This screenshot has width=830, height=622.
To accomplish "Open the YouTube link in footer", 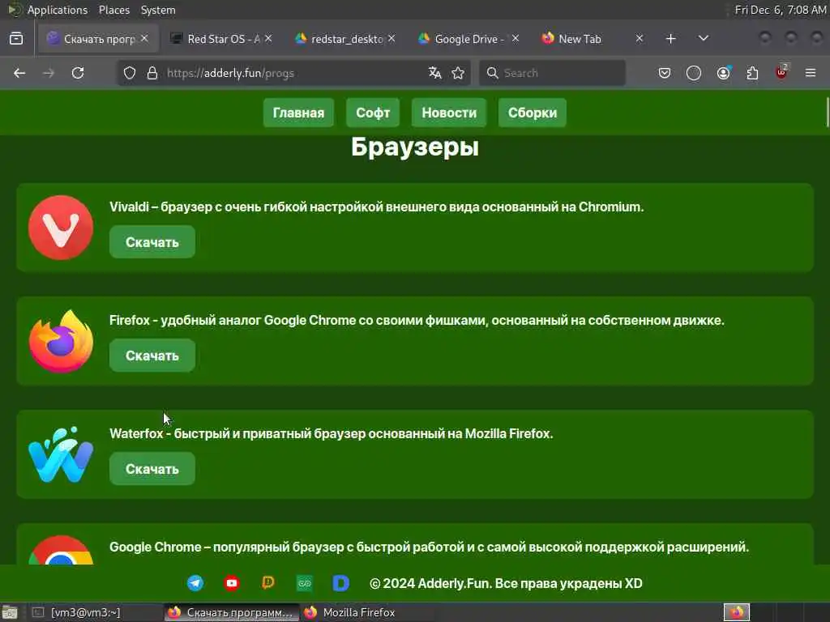I will click(x=232, y=583).
